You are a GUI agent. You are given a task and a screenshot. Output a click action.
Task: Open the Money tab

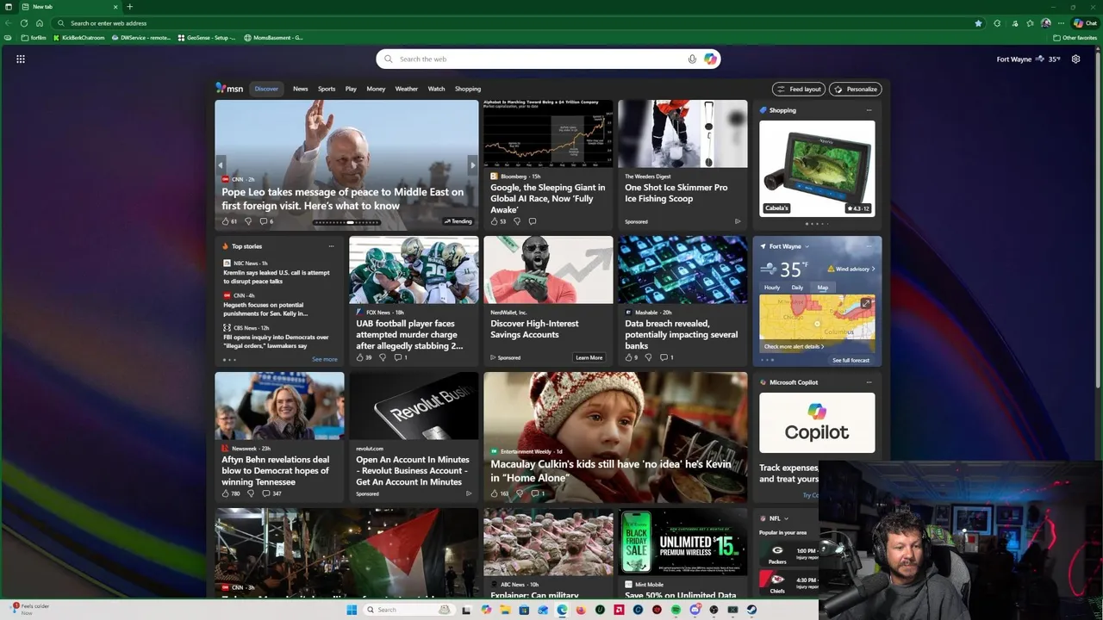pos(376,89)
